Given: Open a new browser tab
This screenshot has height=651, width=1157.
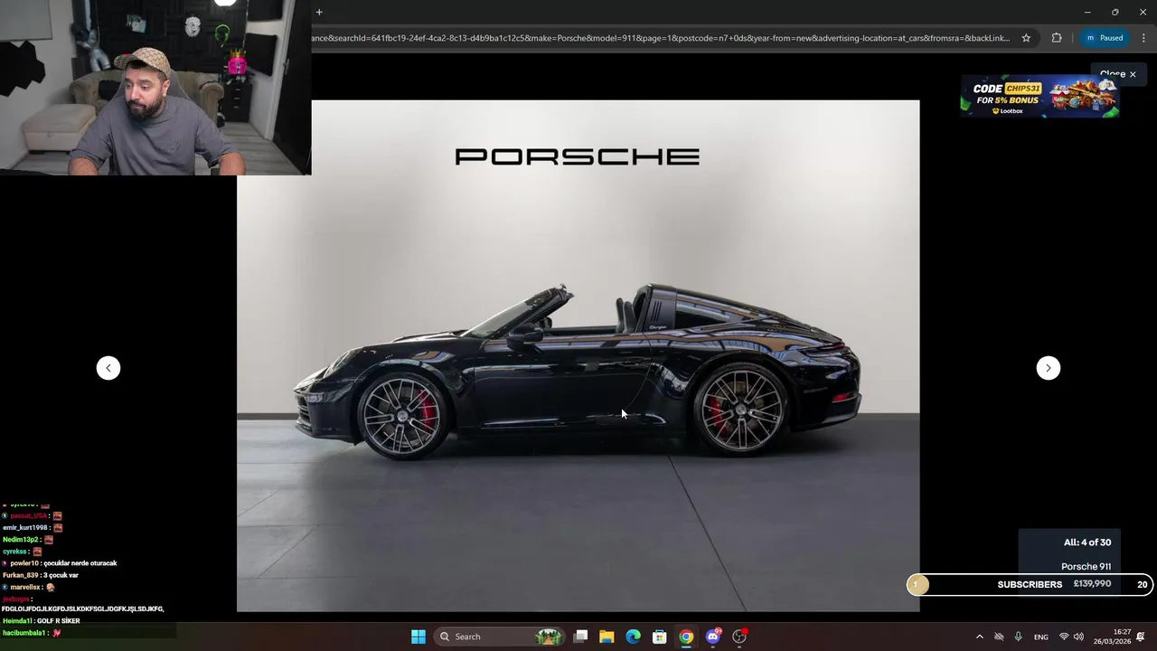Looking at the screenshot, I should pyautogui.click(x=319, y=12).
